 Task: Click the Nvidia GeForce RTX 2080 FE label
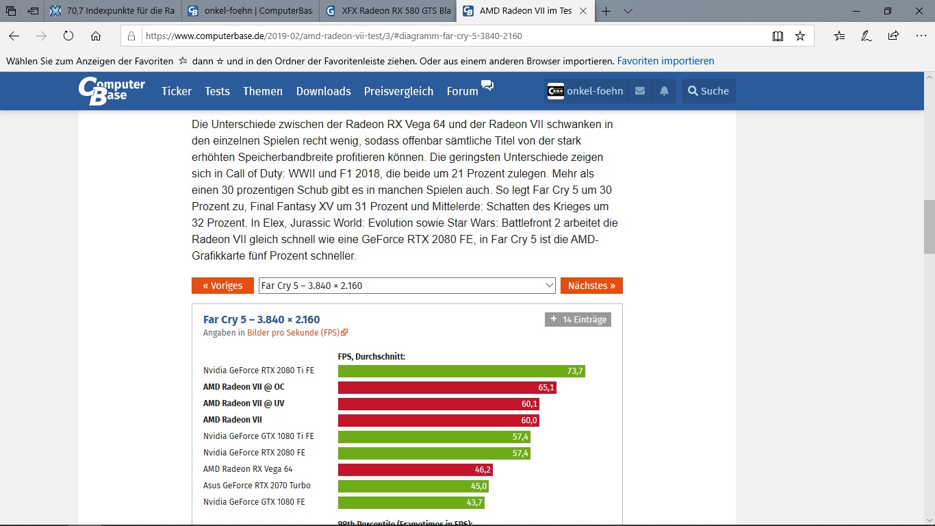coord(254,453)
